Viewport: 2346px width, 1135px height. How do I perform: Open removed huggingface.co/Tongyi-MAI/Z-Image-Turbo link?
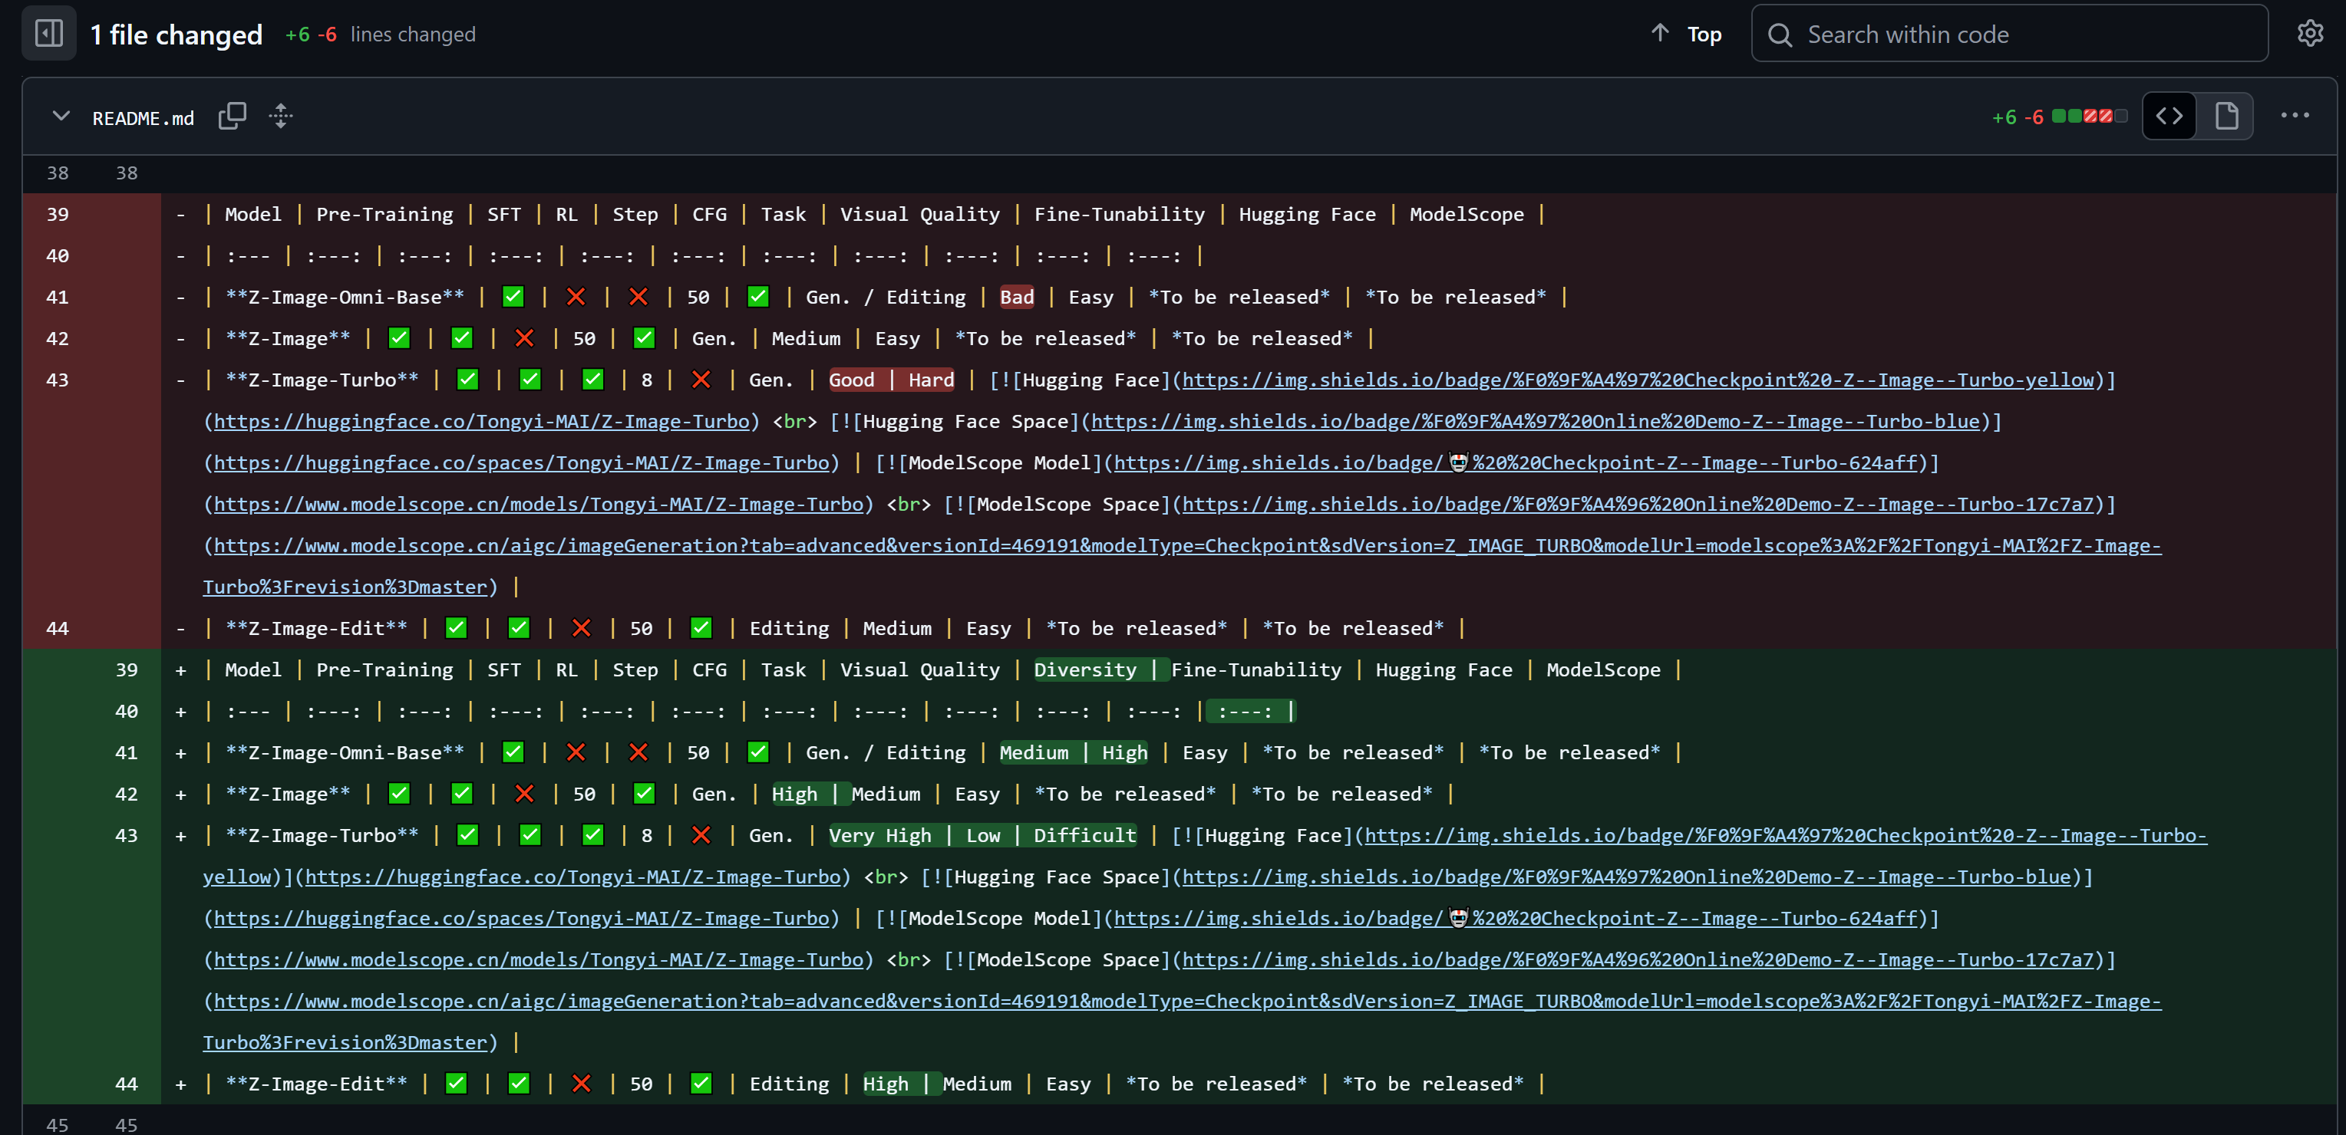coord(481,422)
